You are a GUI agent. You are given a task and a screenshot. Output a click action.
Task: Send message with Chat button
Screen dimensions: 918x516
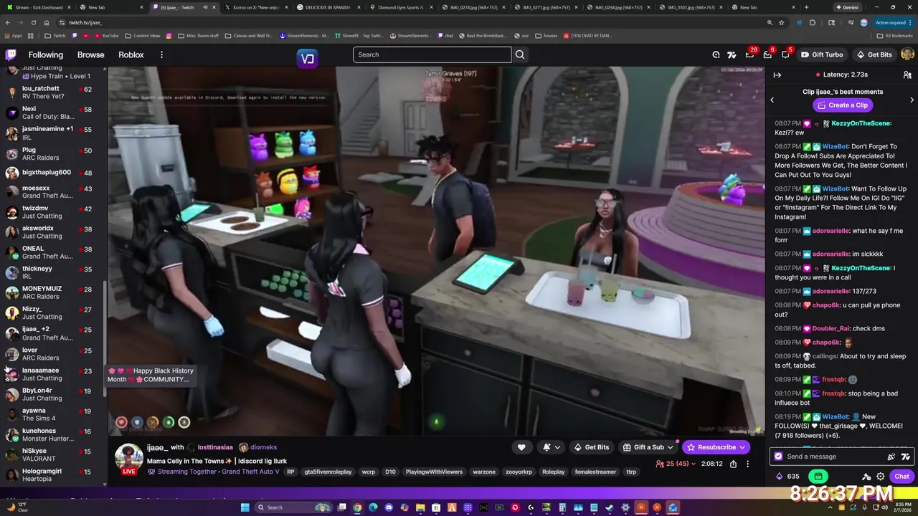pos(902,477)
